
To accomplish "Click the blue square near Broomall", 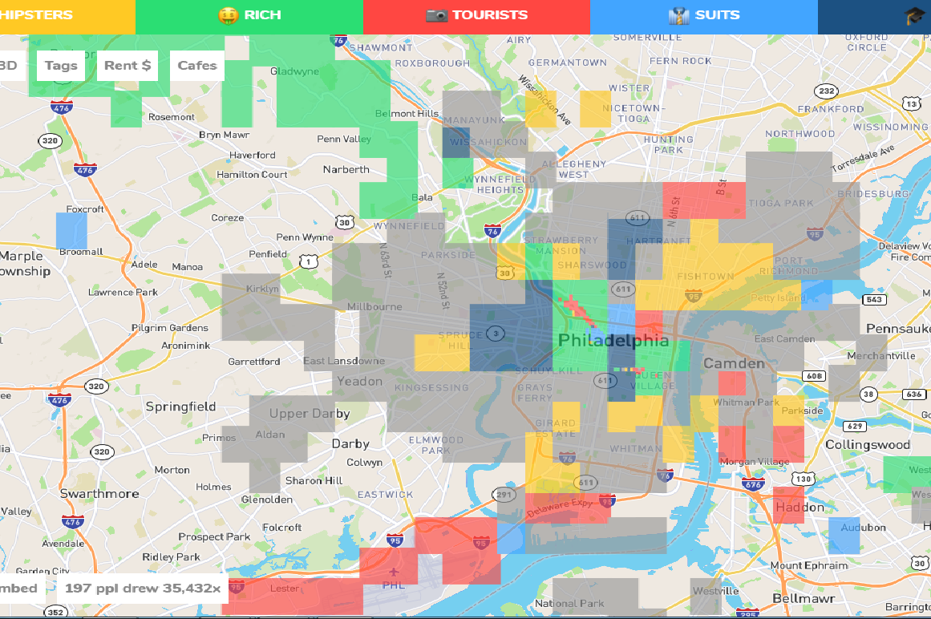I will click(71, 230).
